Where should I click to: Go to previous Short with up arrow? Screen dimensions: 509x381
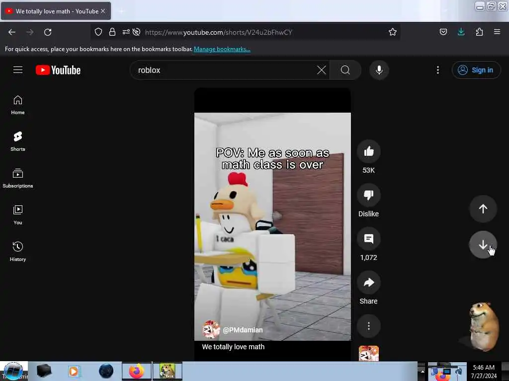click(483, 209)
